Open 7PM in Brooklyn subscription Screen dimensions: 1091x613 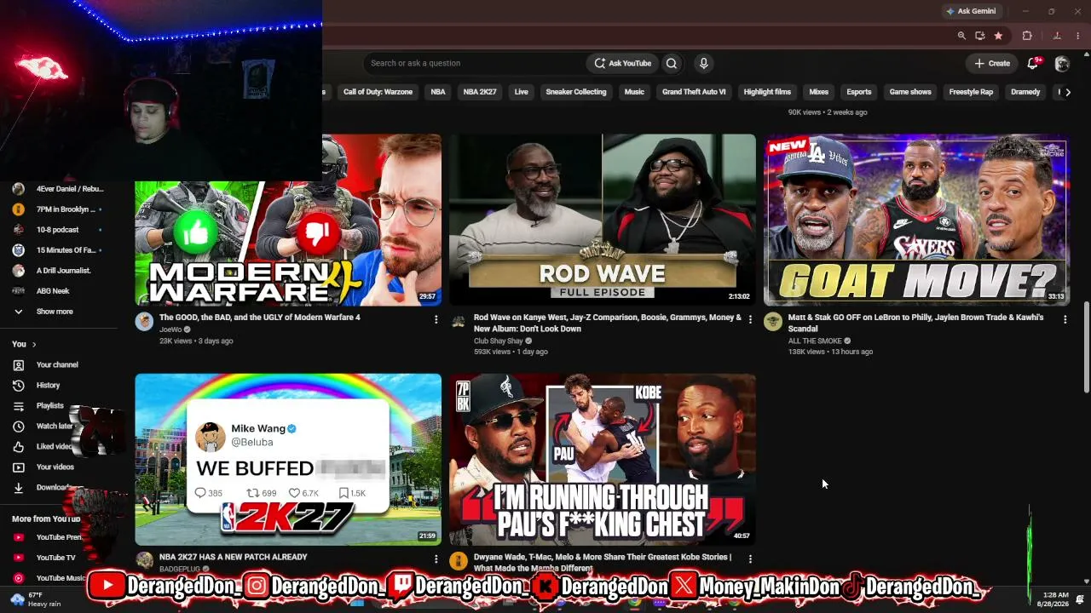pyautogui.click(x=58, y=209)
